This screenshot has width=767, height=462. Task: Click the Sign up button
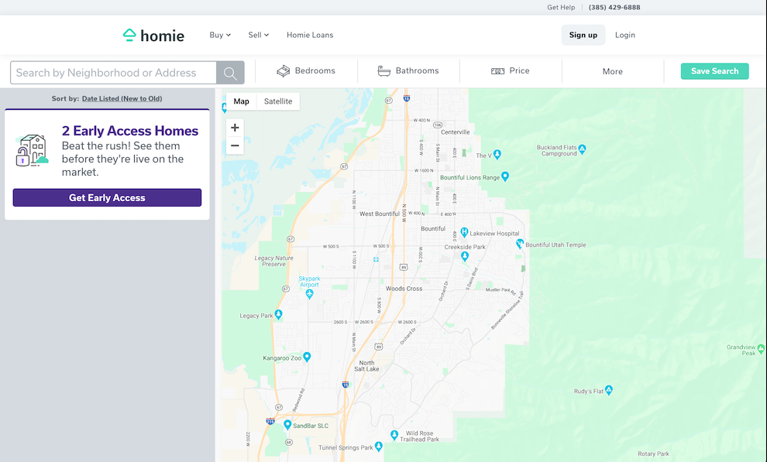point(583,35)
